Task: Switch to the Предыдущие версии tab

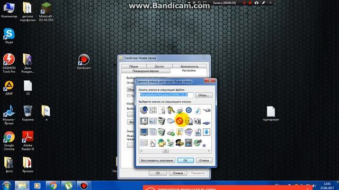Action: (146, 71)
